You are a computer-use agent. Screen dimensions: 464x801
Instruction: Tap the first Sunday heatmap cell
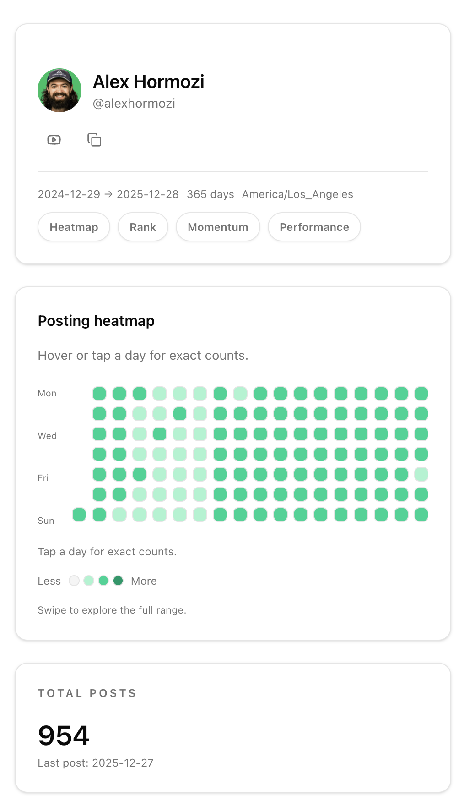coord(79,515)
